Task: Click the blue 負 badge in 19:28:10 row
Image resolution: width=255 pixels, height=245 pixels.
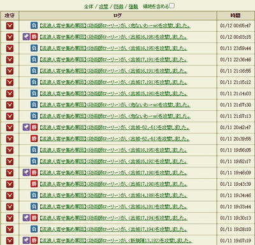Action: [34, 229]
